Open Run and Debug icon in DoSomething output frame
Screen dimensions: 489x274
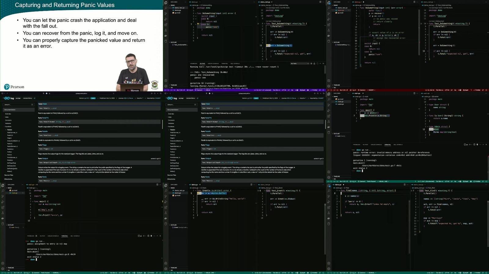coord(166,19)
